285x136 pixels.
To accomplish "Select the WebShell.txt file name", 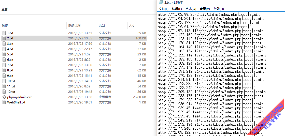I will coord(16,102).
